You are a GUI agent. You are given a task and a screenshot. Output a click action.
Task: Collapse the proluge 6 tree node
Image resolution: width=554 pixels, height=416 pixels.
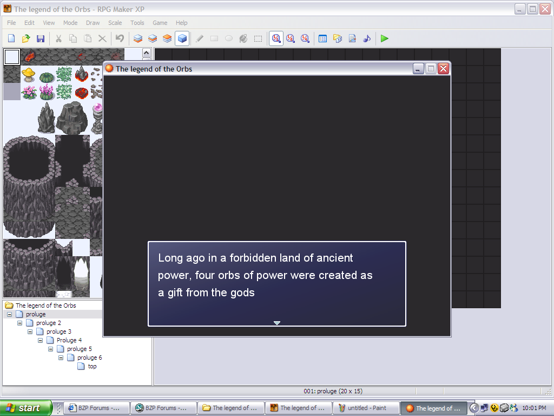point(61,357)
